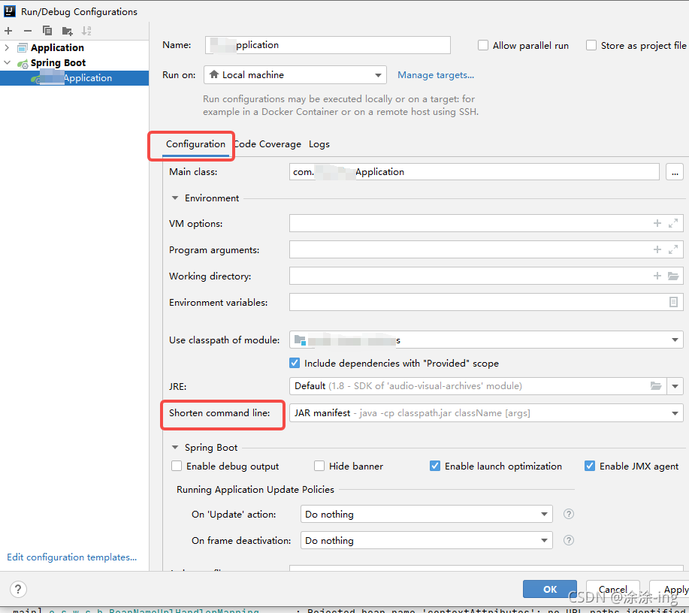The image size is (689, 613).
Task: Enable the Allow parallel run checkbox
Action: pyautogui.click(x=483, y=45)
